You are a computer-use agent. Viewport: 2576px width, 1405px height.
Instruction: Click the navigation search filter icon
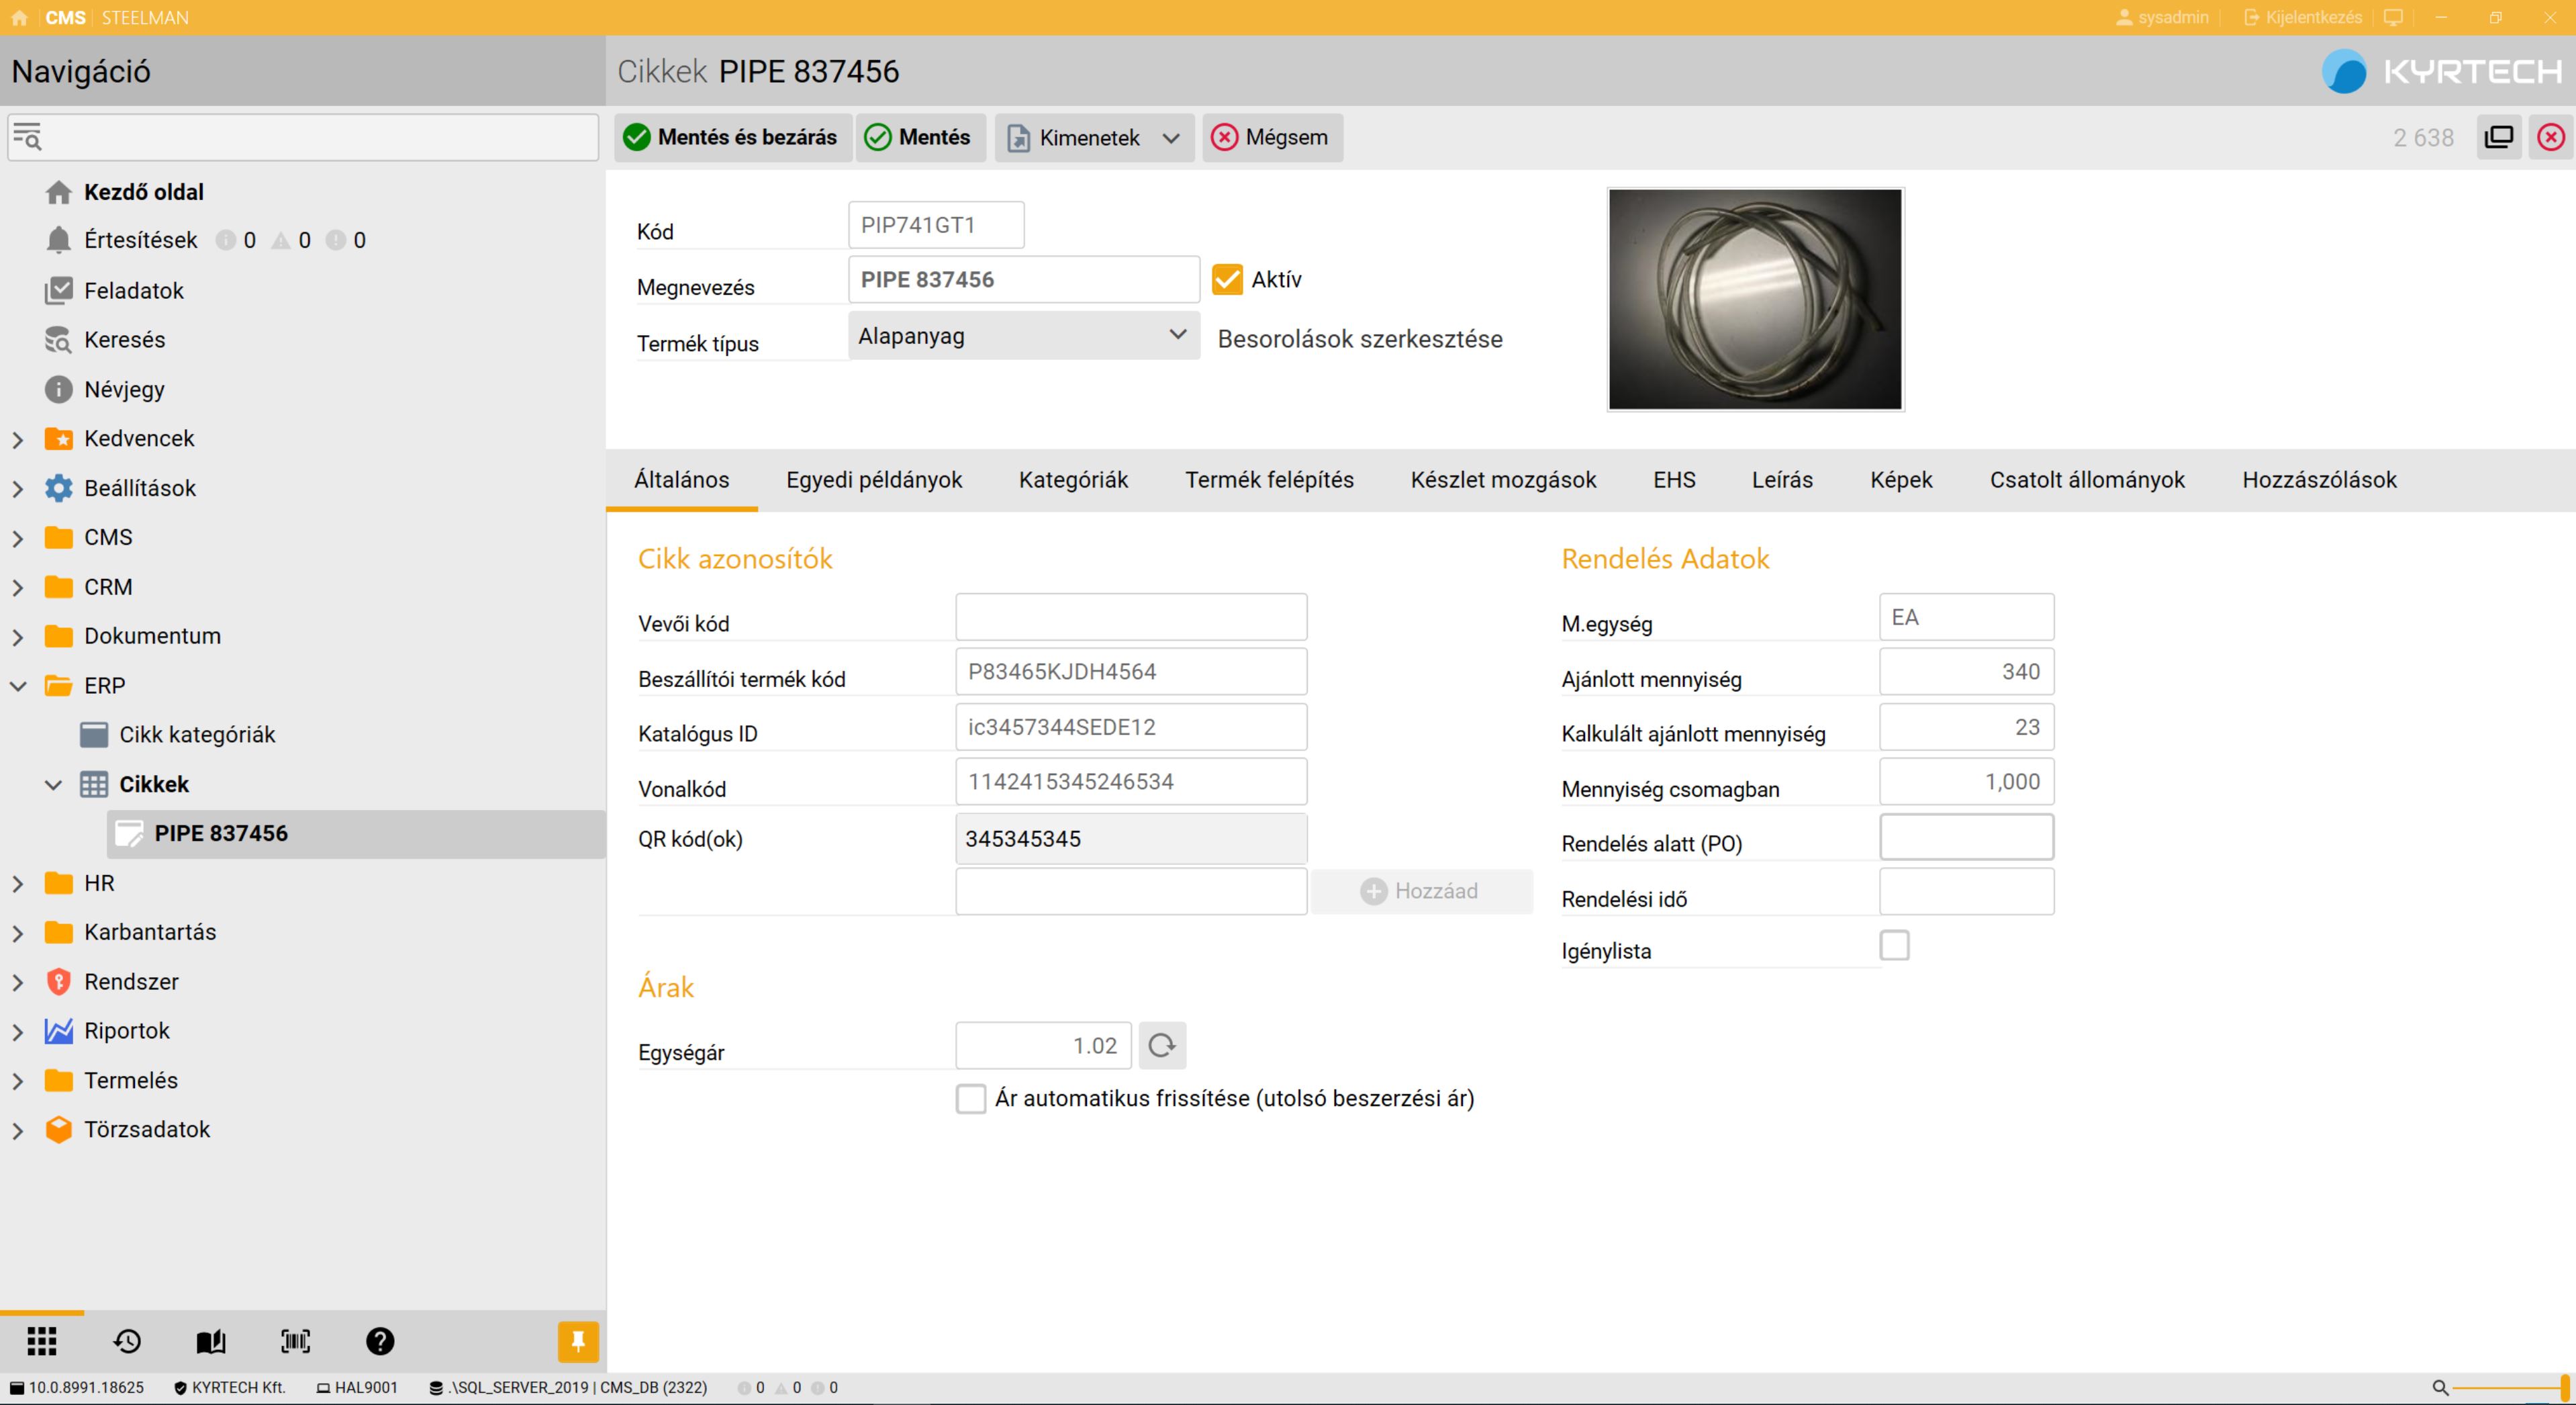tap(27, 137)
